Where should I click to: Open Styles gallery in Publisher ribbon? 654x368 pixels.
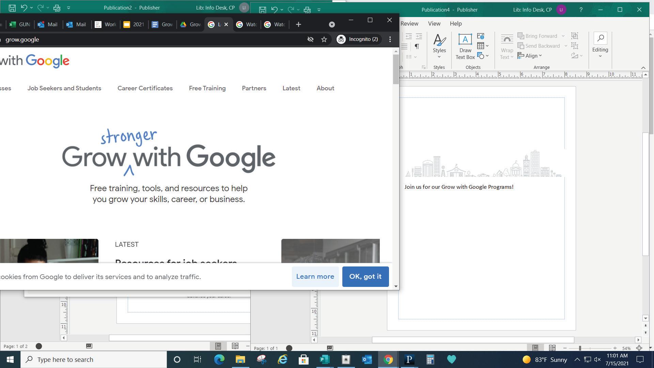click(x=439, y=47)
